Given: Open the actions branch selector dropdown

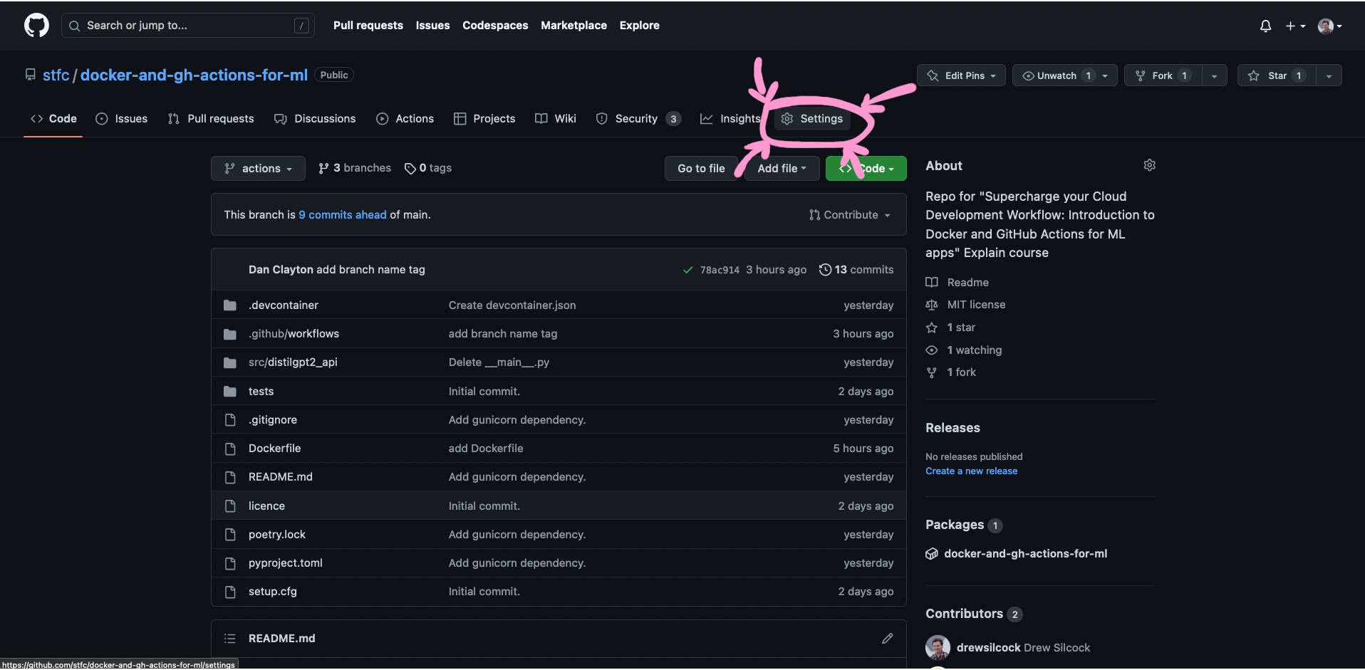Looking at the screenshot, I should tap(258, 168).
